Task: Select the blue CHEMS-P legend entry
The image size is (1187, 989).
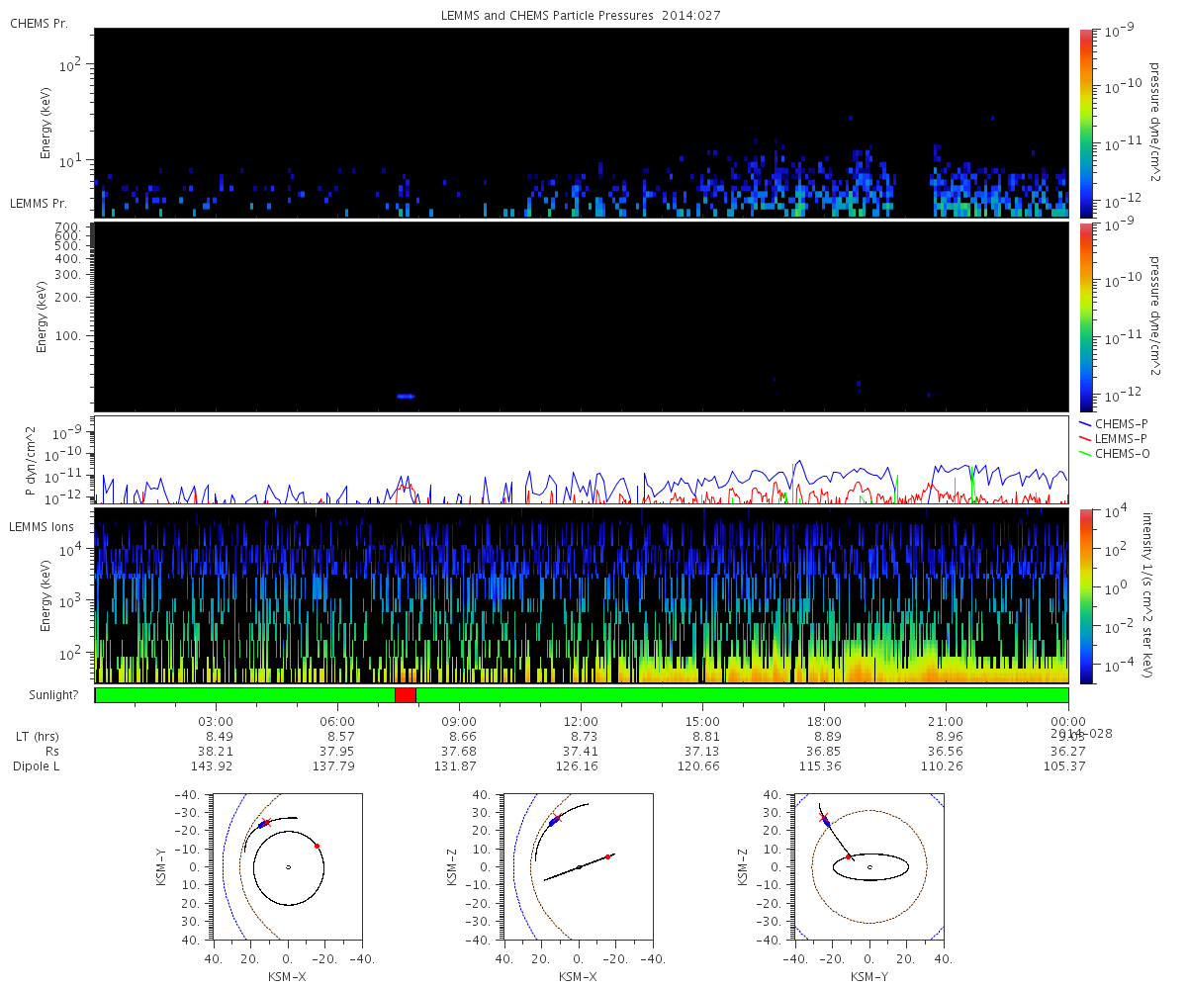Action: (x=1116, y=423)
